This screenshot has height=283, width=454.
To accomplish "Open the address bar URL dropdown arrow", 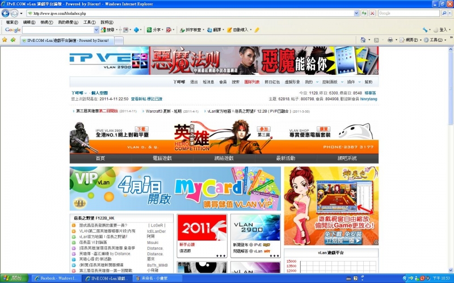I will (356, 13).
